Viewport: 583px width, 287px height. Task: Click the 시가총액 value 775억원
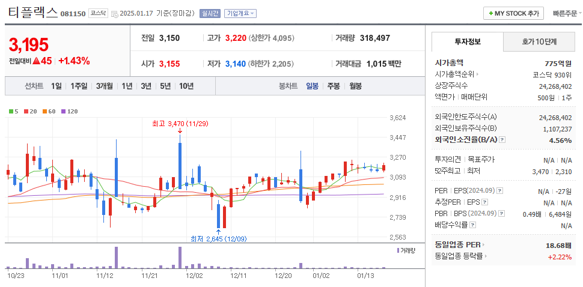tap(558, 64)
